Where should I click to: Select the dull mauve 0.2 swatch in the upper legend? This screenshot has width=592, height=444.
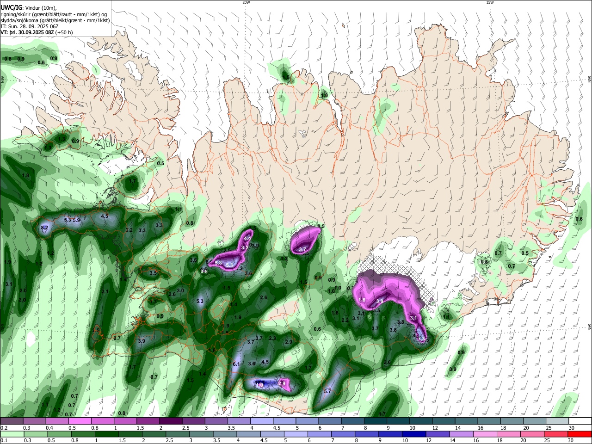tap(12, 421)
